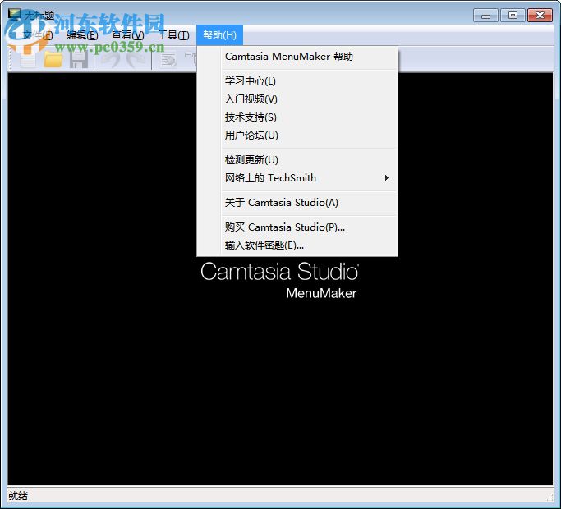
Task: Choose 检测更新(U) menu entry
Action: click(297, 159)
